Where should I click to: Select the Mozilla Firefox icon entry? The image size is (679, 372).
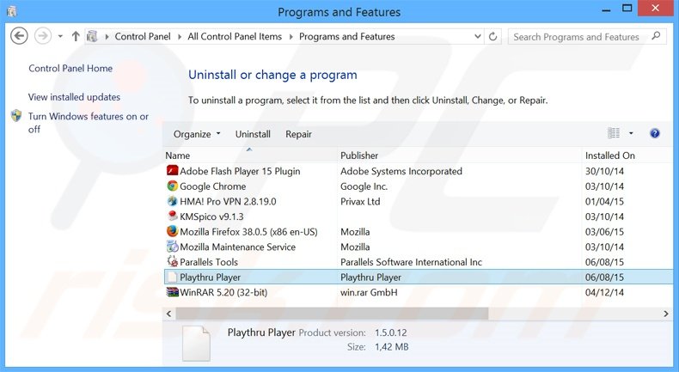(172, 232)
